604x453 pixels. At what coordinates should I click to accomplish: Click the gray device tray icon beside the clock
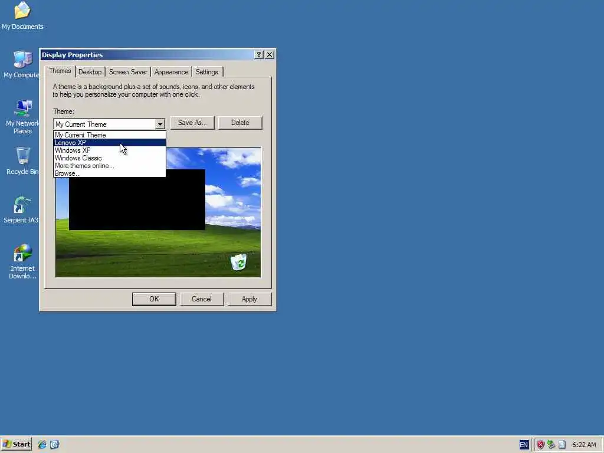coord(562,445)
